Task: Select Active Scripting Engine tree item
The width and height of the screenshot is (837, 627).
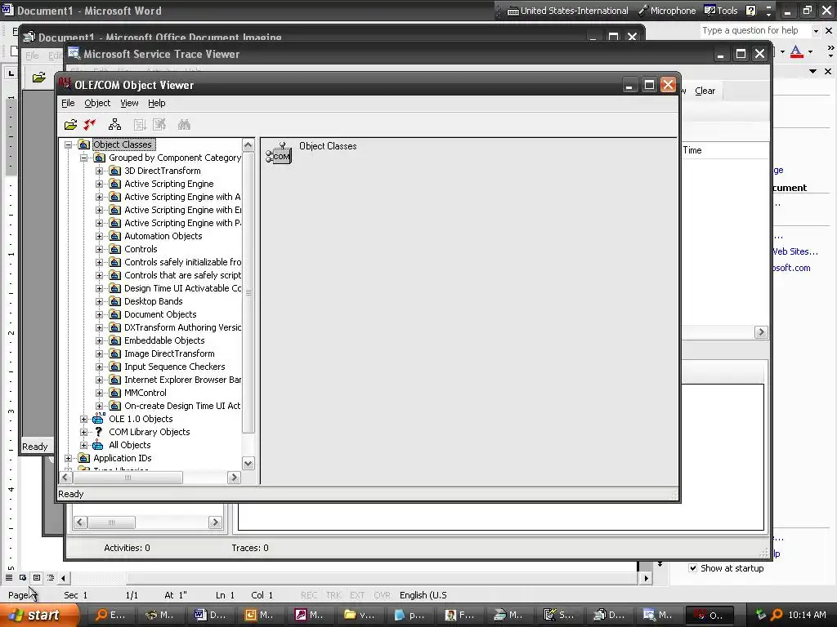Action: (x=168, y=184)
